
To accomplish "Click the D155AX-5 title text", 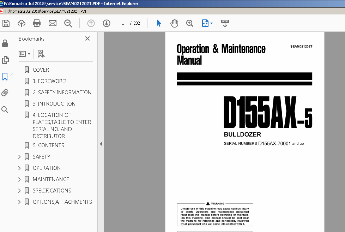I will [x=268, y=112].
